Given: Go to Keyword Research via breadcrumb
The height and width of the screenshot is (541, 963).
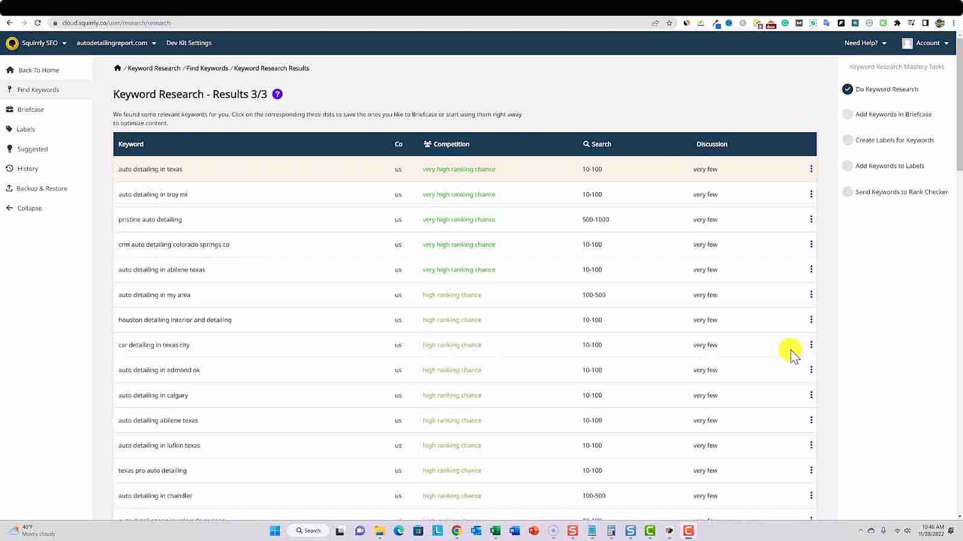Looking at the screenshot, I should [x=153, y=68].
